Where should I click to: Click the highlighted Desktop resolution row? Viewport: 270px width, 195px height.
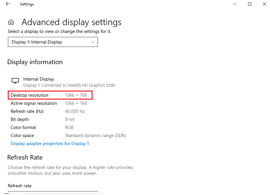50,95
